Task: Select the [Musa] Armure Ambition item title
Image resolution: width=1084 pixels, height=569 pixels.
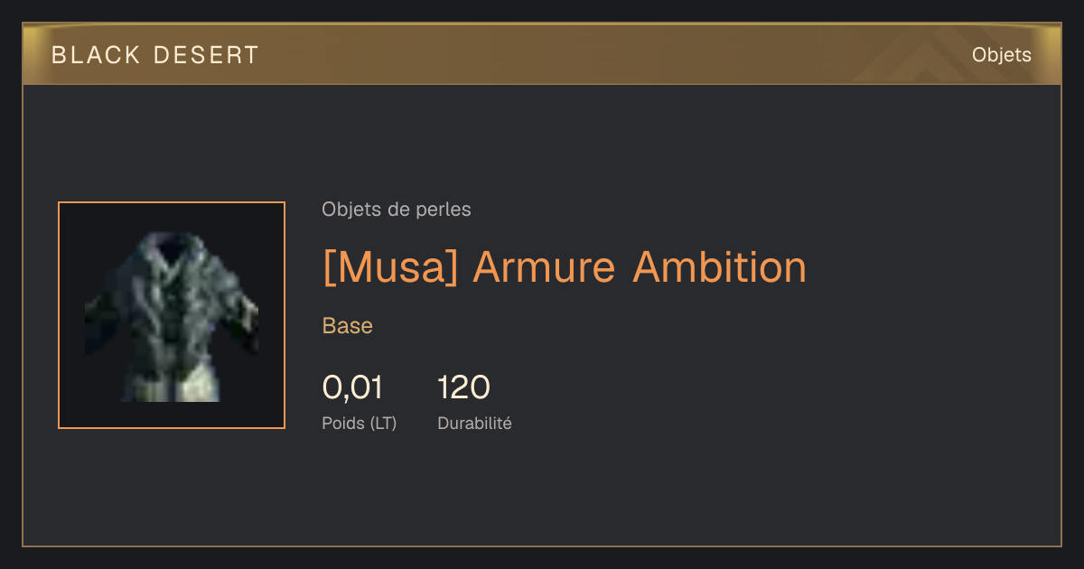Action: (x=564, y=267)
